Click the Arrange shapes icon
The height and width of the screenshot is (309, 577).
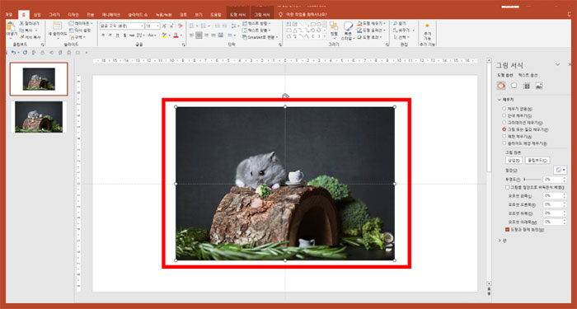coord(334,26)
